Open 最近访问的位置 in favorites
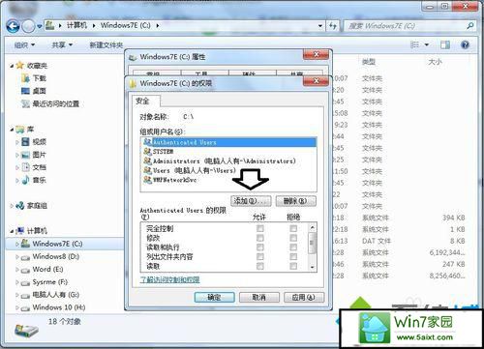 coord(55,103)
